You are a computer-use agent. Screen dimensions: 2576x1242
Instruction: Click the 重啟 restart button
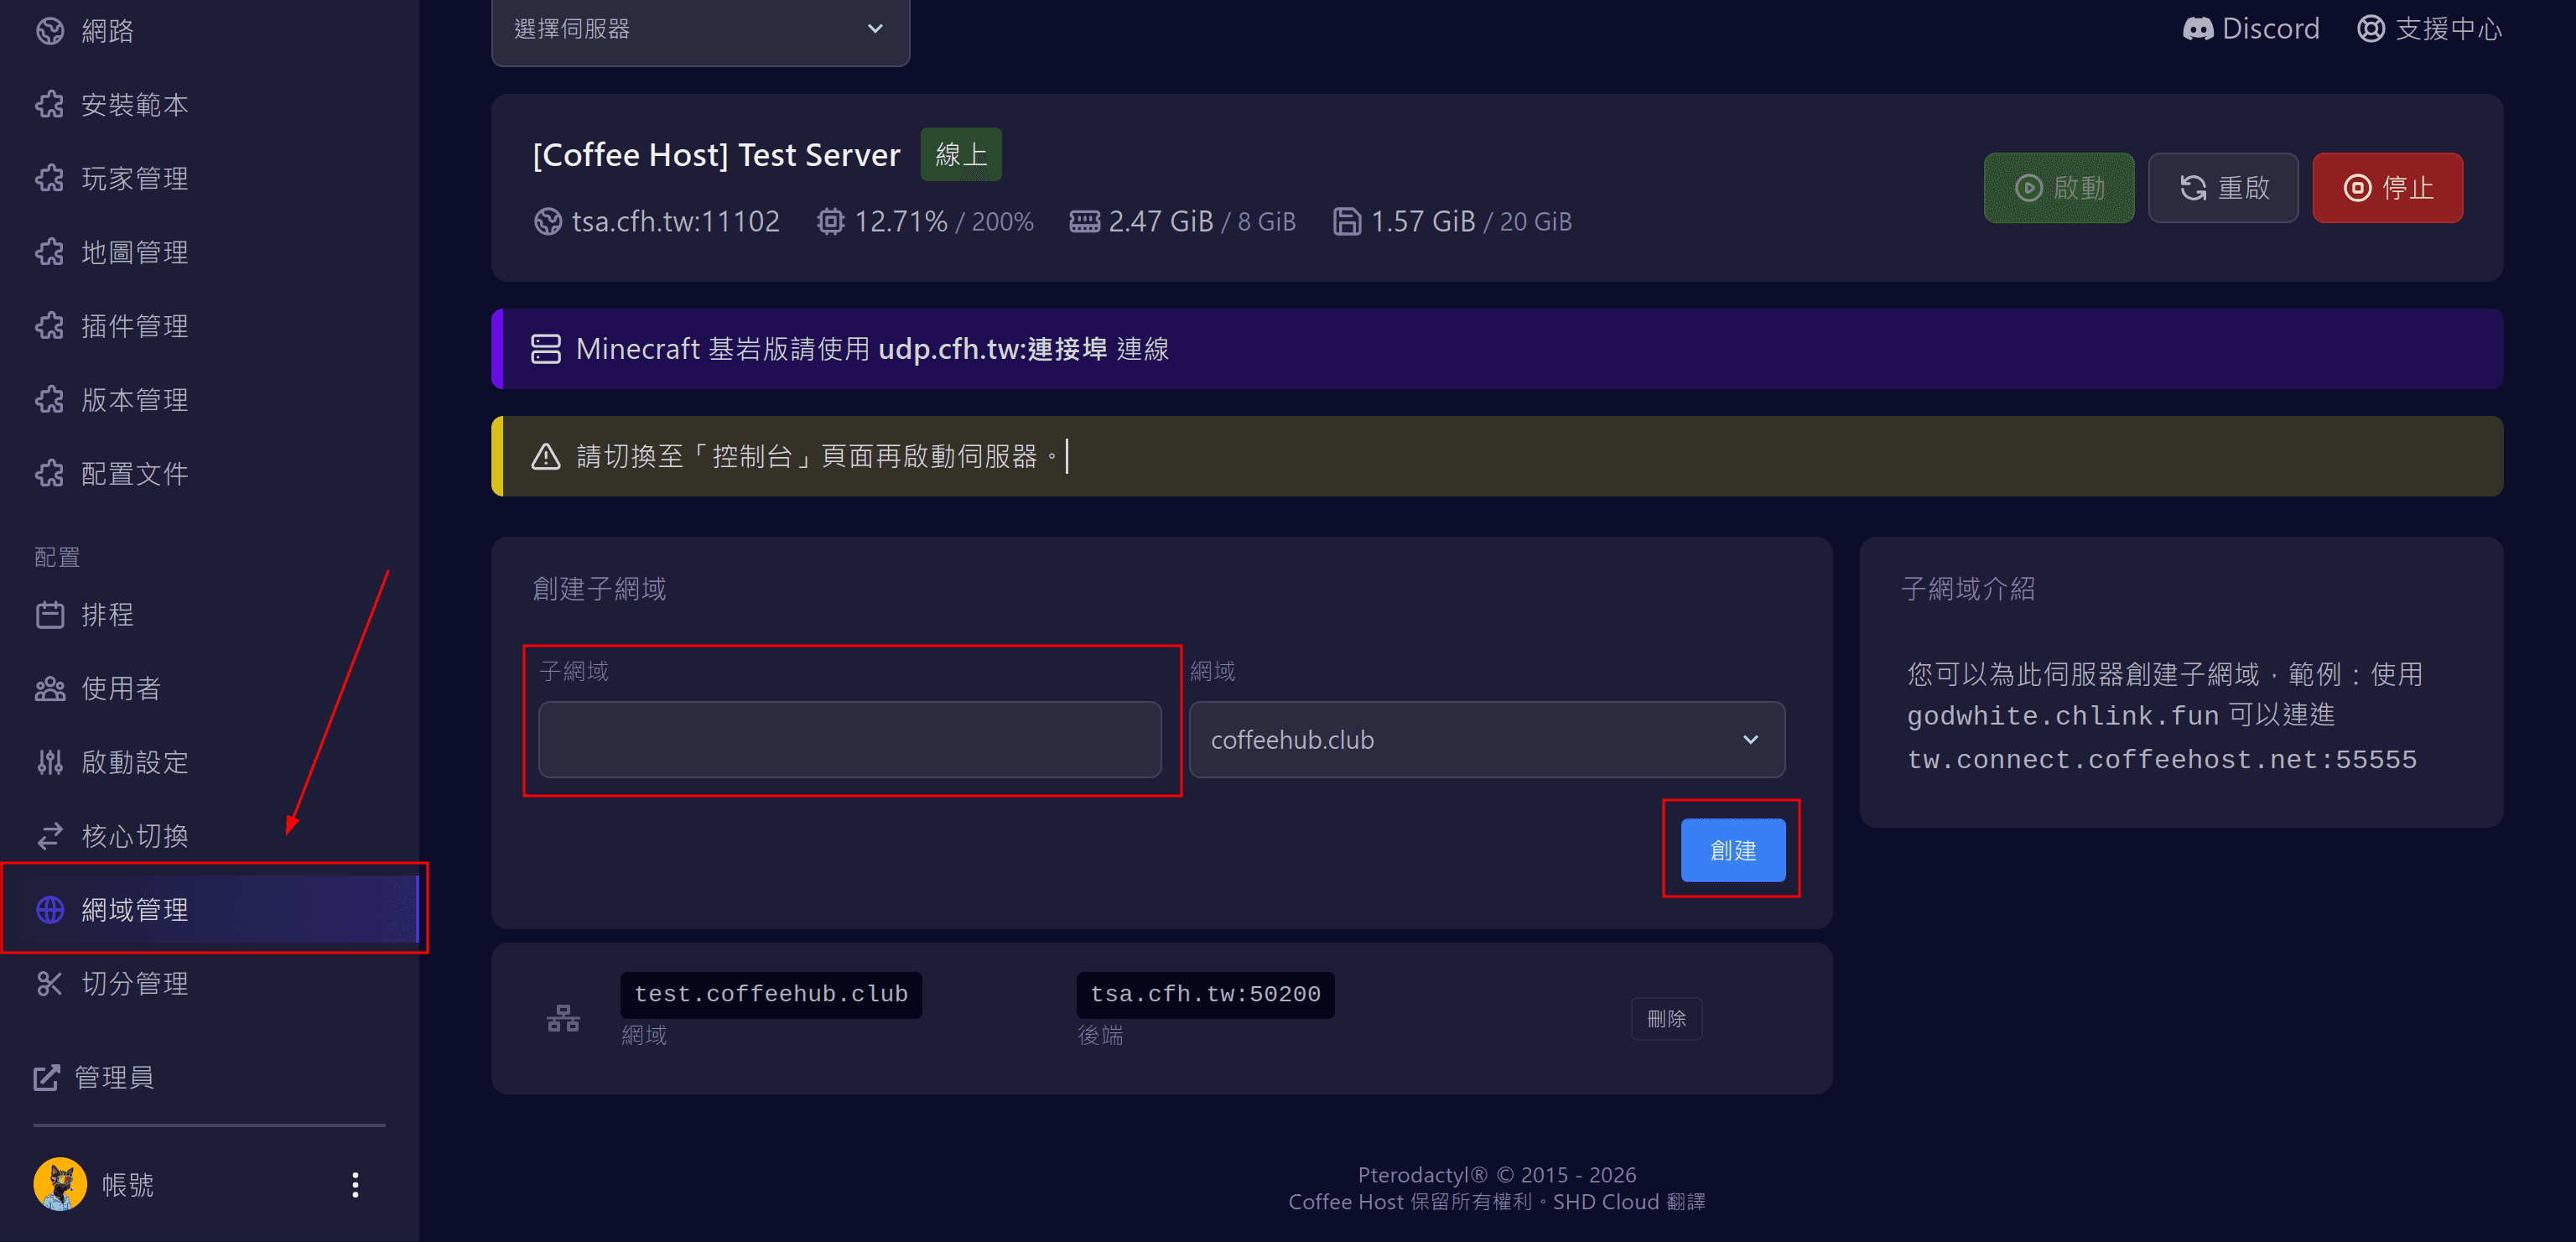tap(2222, 188)
